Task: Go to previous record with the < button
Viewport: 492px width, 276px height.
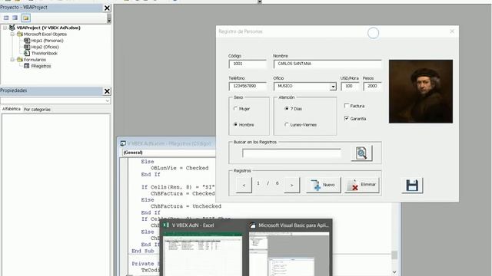Action: click(x=244, y=186)
